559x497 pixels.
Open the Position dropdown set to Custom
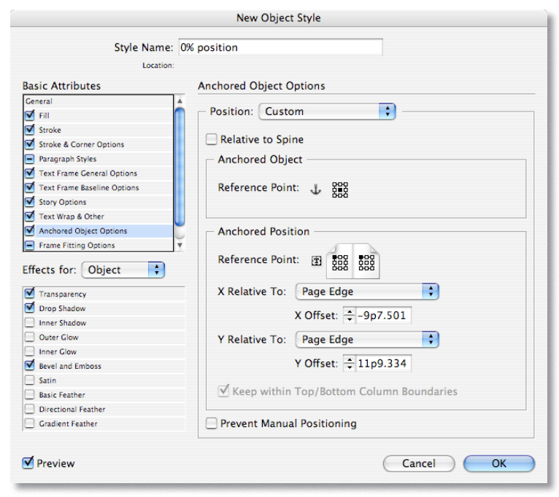coord(326,111)
